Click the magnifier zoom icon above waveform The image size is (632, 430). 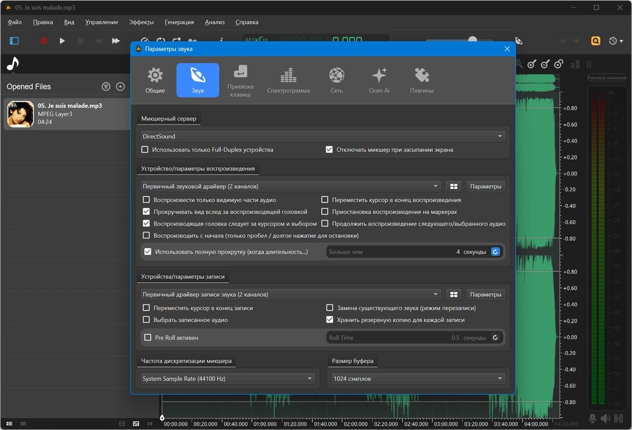click(519, 64)
